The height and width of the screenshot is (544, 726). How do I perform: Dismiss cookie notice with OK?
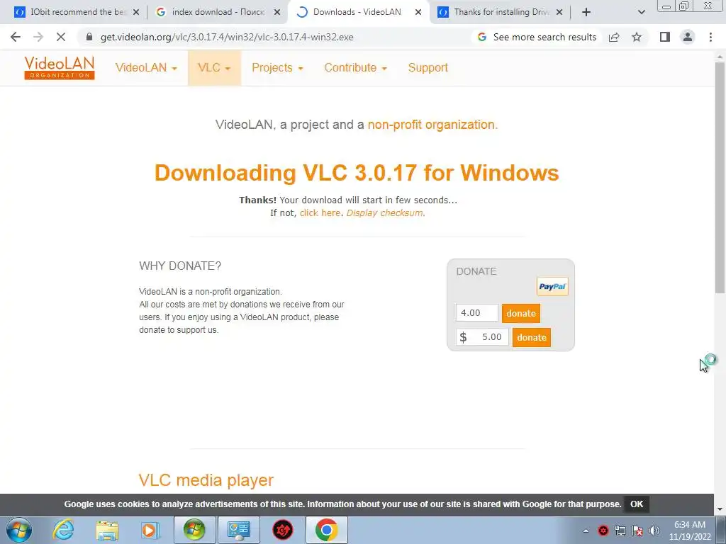[x=637, y=504]
